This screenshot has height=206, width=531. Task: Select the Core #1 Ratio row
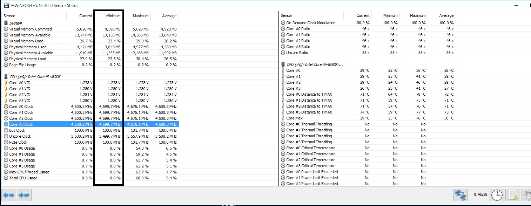tap(368, 35)
